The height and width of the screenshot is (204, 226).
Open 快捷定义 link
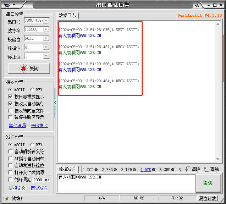click(17, 188)
